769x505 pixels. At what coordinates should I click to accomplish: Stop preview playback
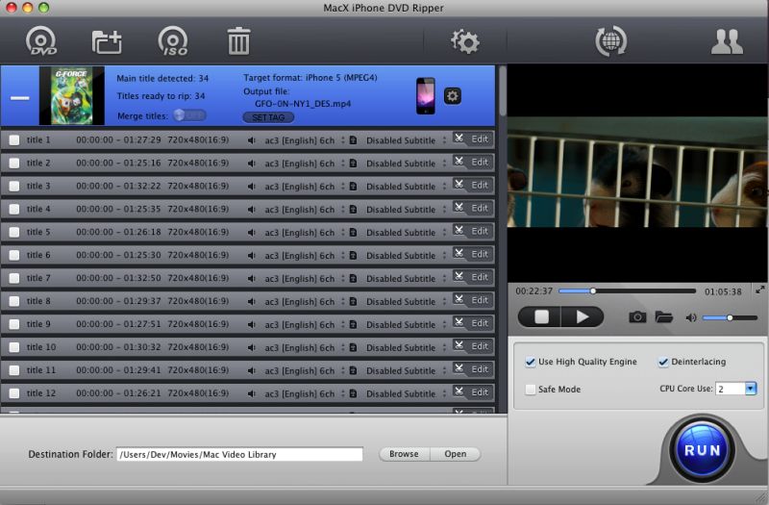click(540, 317)
